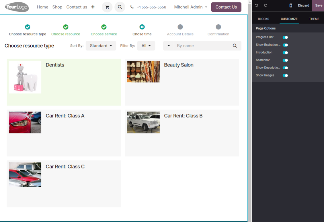Toggle the Show Images option
324x222 pixels.
pyautogui.click(x=285, y=75)
